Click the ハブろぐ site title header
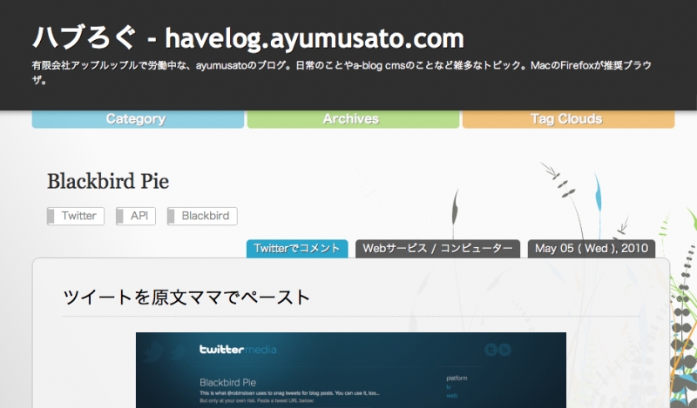This screenshot has height=408, width=697. (248, 37)
